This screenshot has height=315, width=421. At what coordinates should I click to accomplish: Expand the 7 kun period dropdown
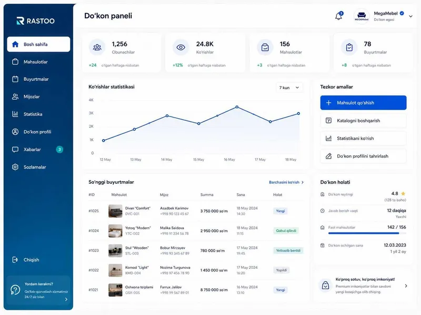pyautogui.click(x=289, y=88)
